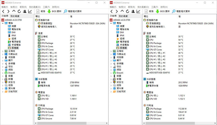Expand the 網路 node in the left window

(3, 70)
